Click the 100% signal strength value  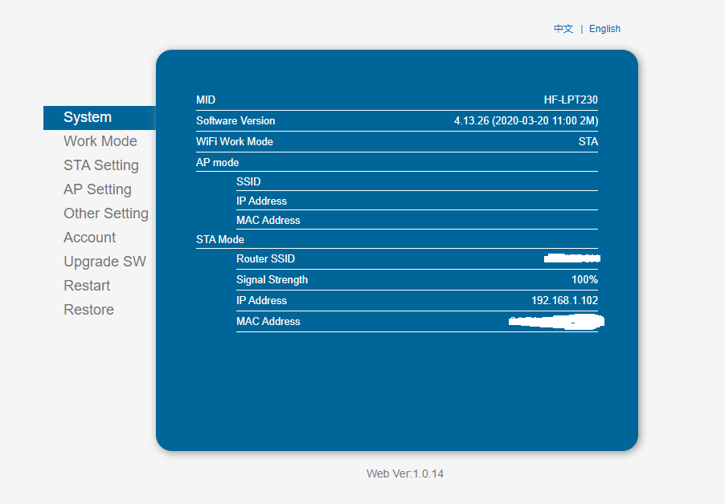click(584, 280)
